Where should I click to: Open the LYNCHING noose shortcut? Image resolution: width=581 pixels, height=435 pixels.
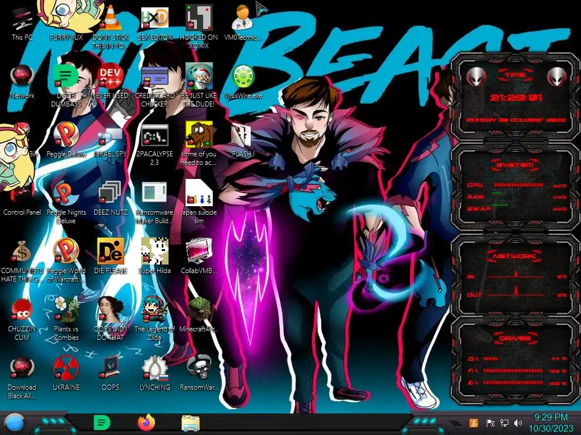(x=154, y=374)
